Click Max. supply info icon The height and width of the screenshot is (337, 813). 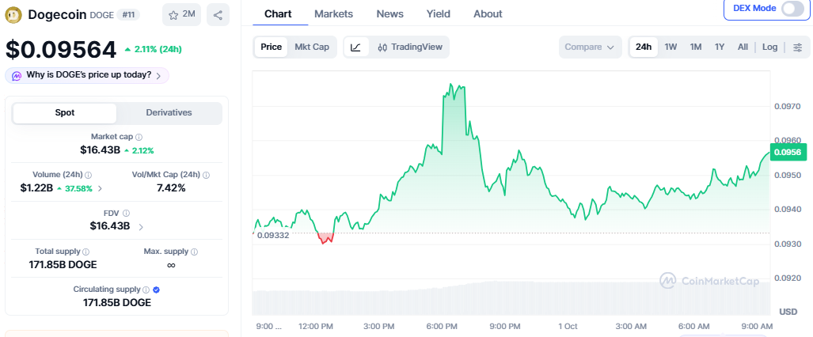click(x=195, y=252)
